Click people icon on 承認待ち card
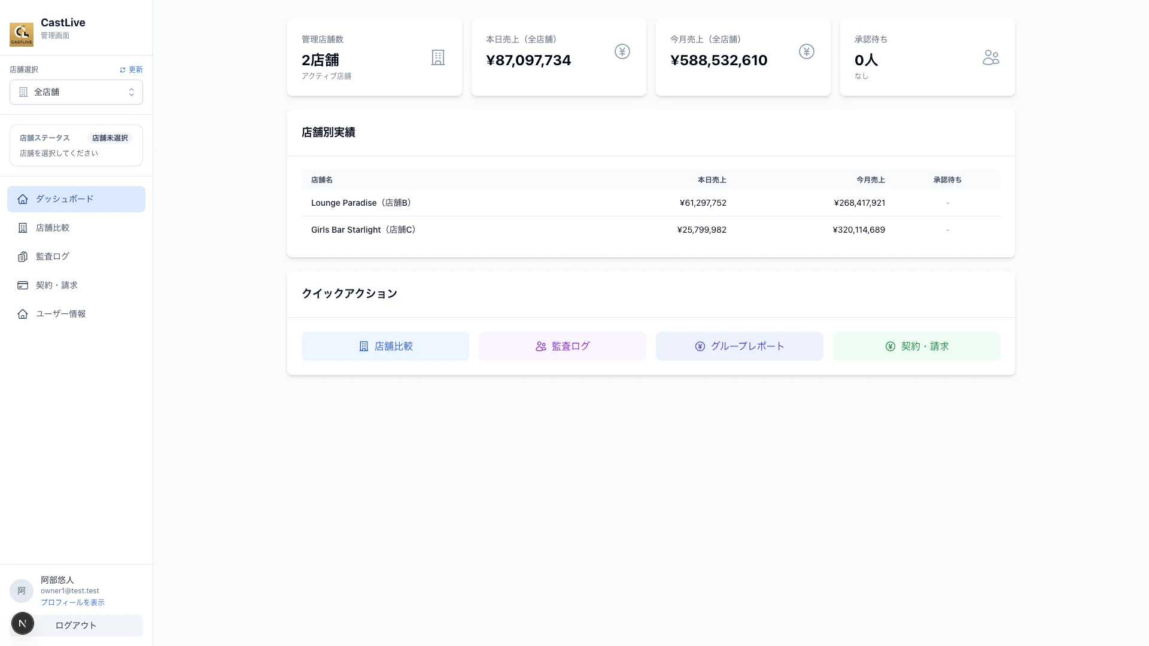 coord(991,57)
